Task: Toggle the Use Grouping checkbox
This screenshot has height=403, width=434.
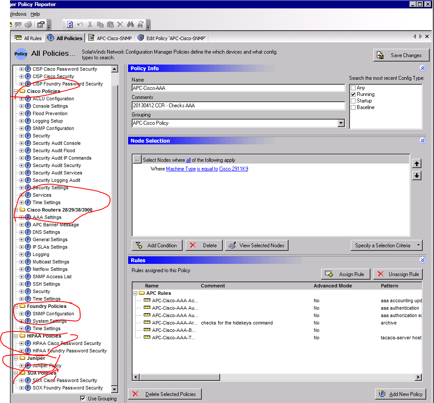Action: coord(83,398)
